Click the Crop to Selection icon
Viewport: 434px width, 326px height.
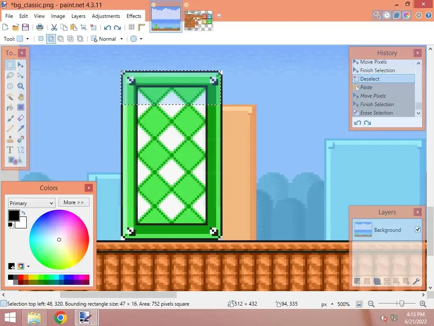coord(83,27)
